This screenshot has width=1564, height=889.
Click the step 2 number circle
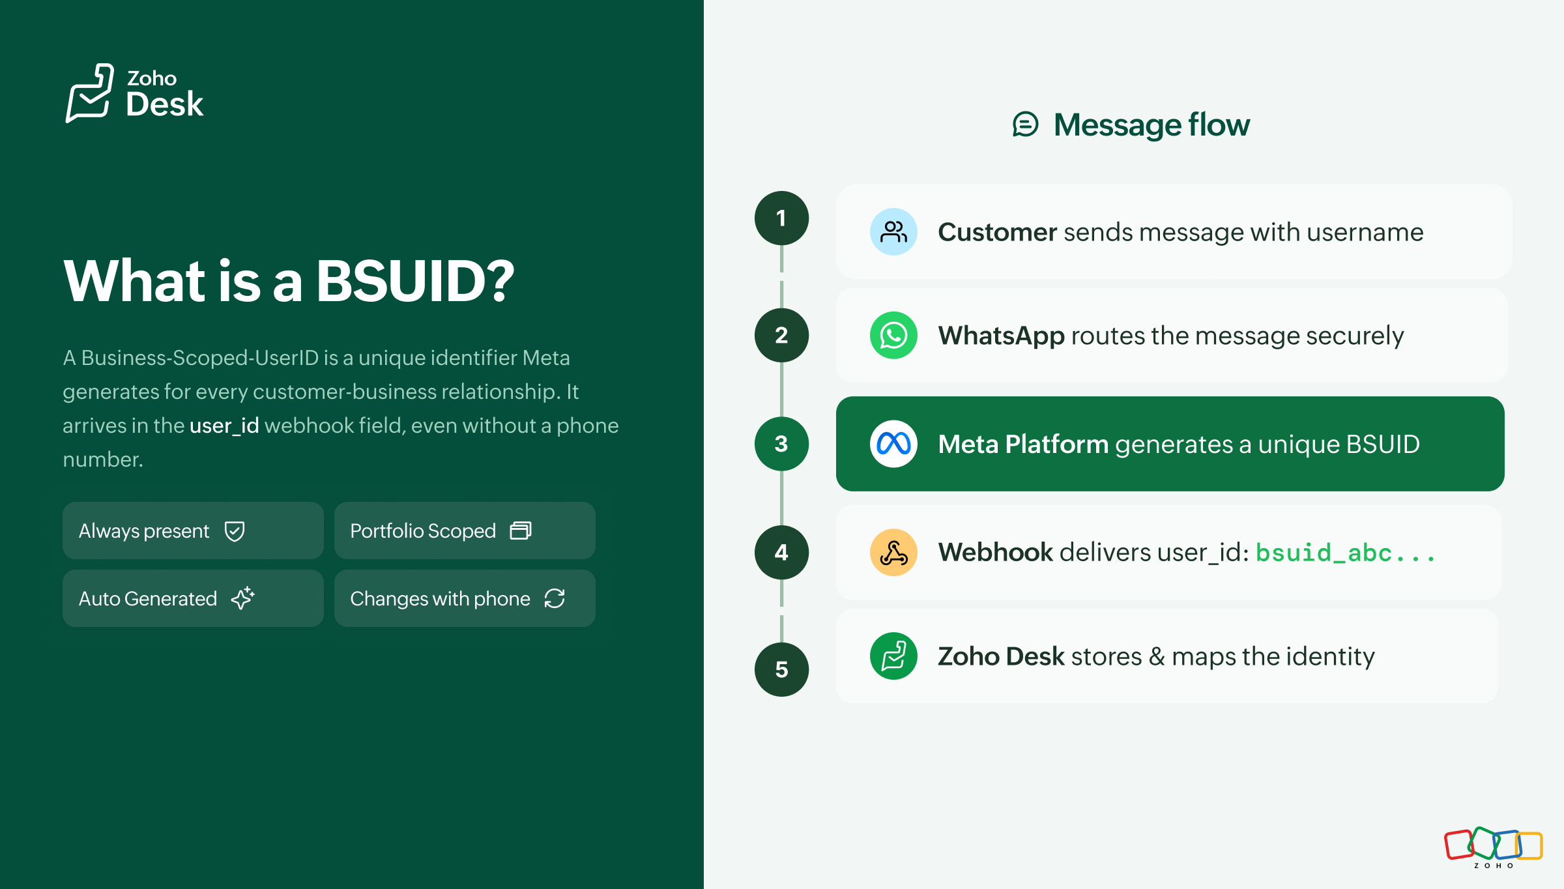(781, 335)
